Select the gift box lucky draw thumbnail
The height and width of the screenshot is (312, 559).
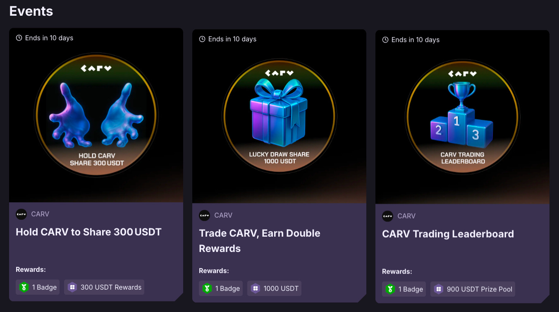click(x=279, y=116)
